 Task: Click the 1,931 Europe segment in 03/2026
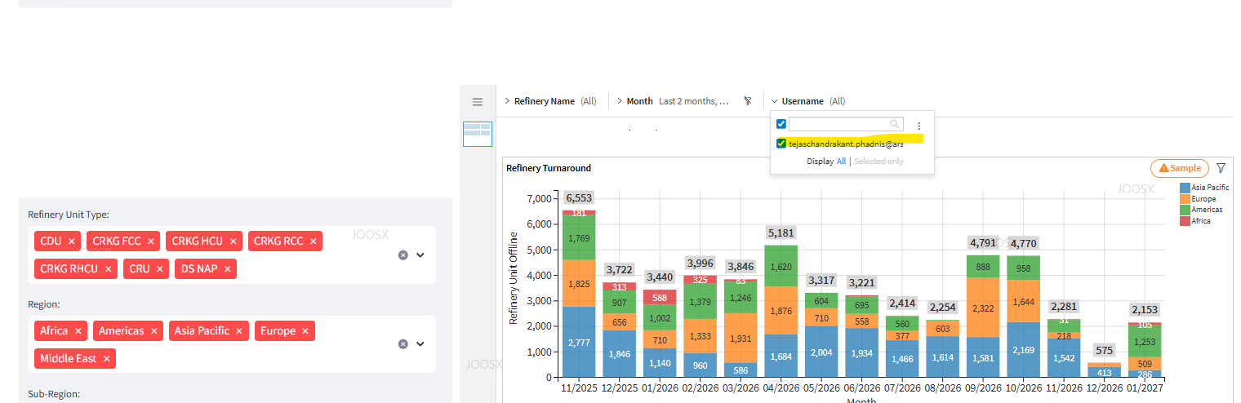tap(741, 339)
